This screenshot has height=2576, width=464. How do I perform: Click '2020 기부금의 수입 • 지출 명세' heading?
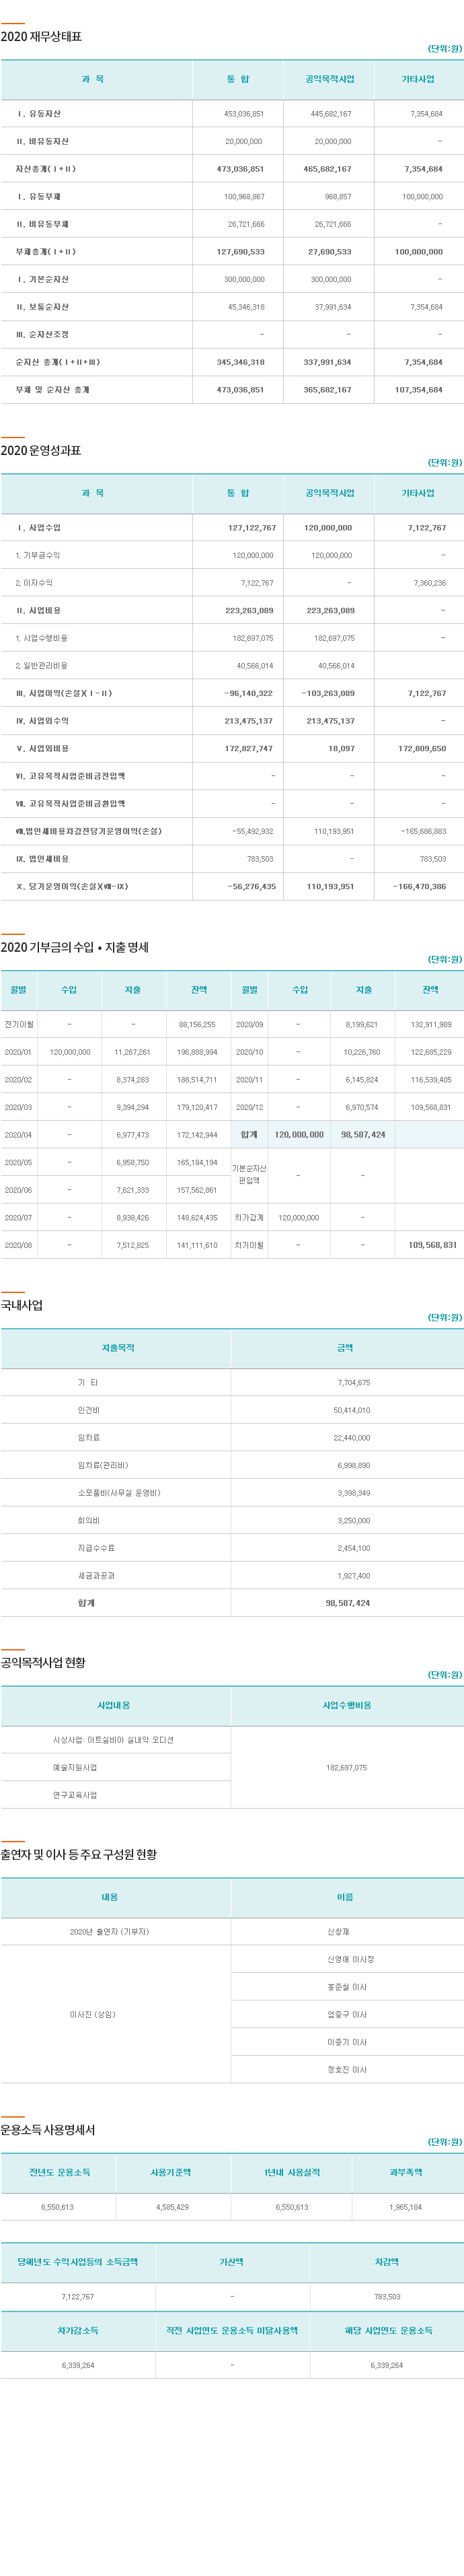coord(75,947)
